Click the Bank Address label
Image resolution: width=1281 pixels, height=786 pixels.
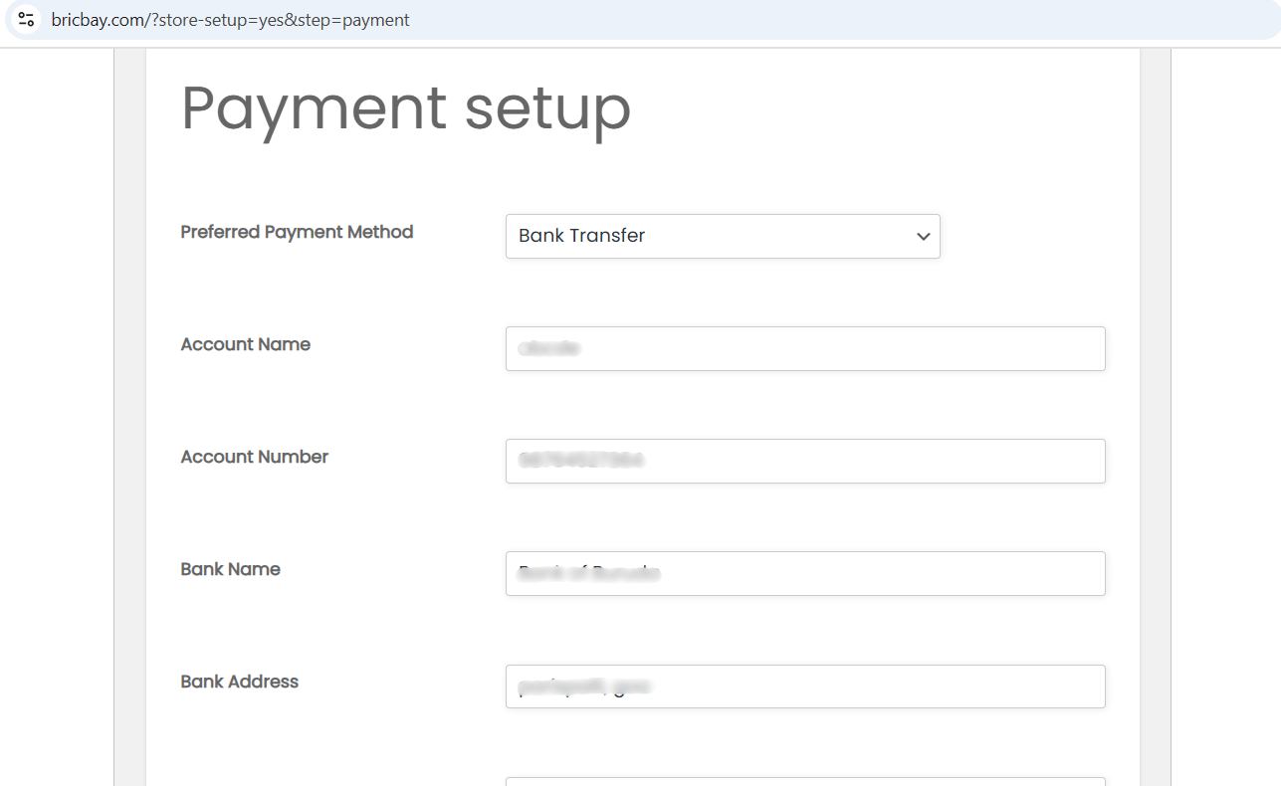(240, 682)
